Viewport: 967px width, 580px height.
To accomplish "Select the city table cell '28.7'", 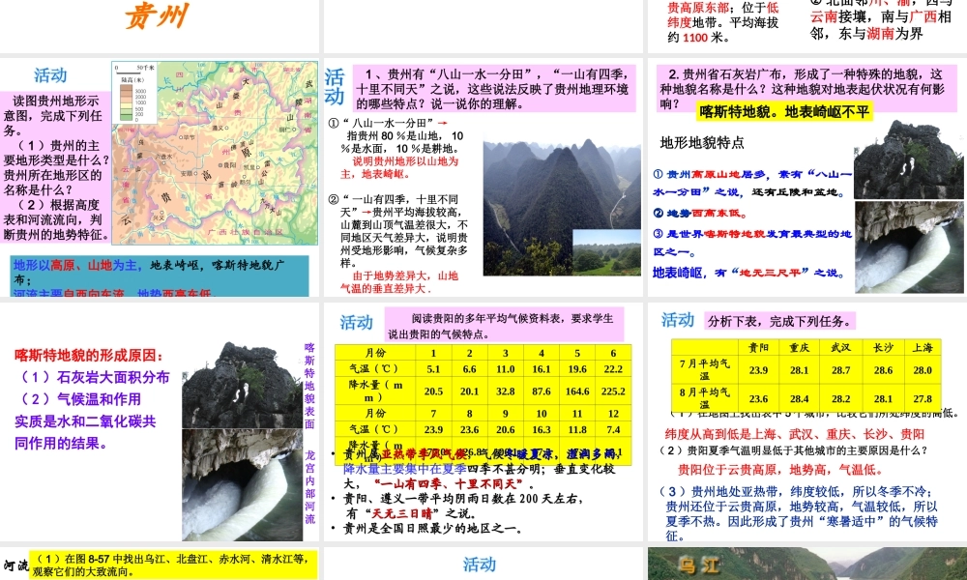I will 840,370.
